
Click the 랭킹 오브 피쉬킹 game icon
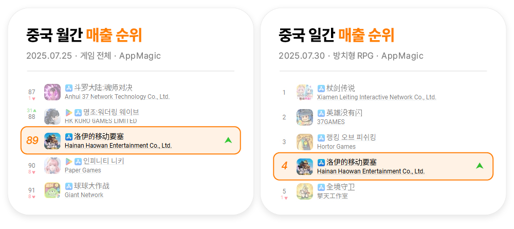305,142
